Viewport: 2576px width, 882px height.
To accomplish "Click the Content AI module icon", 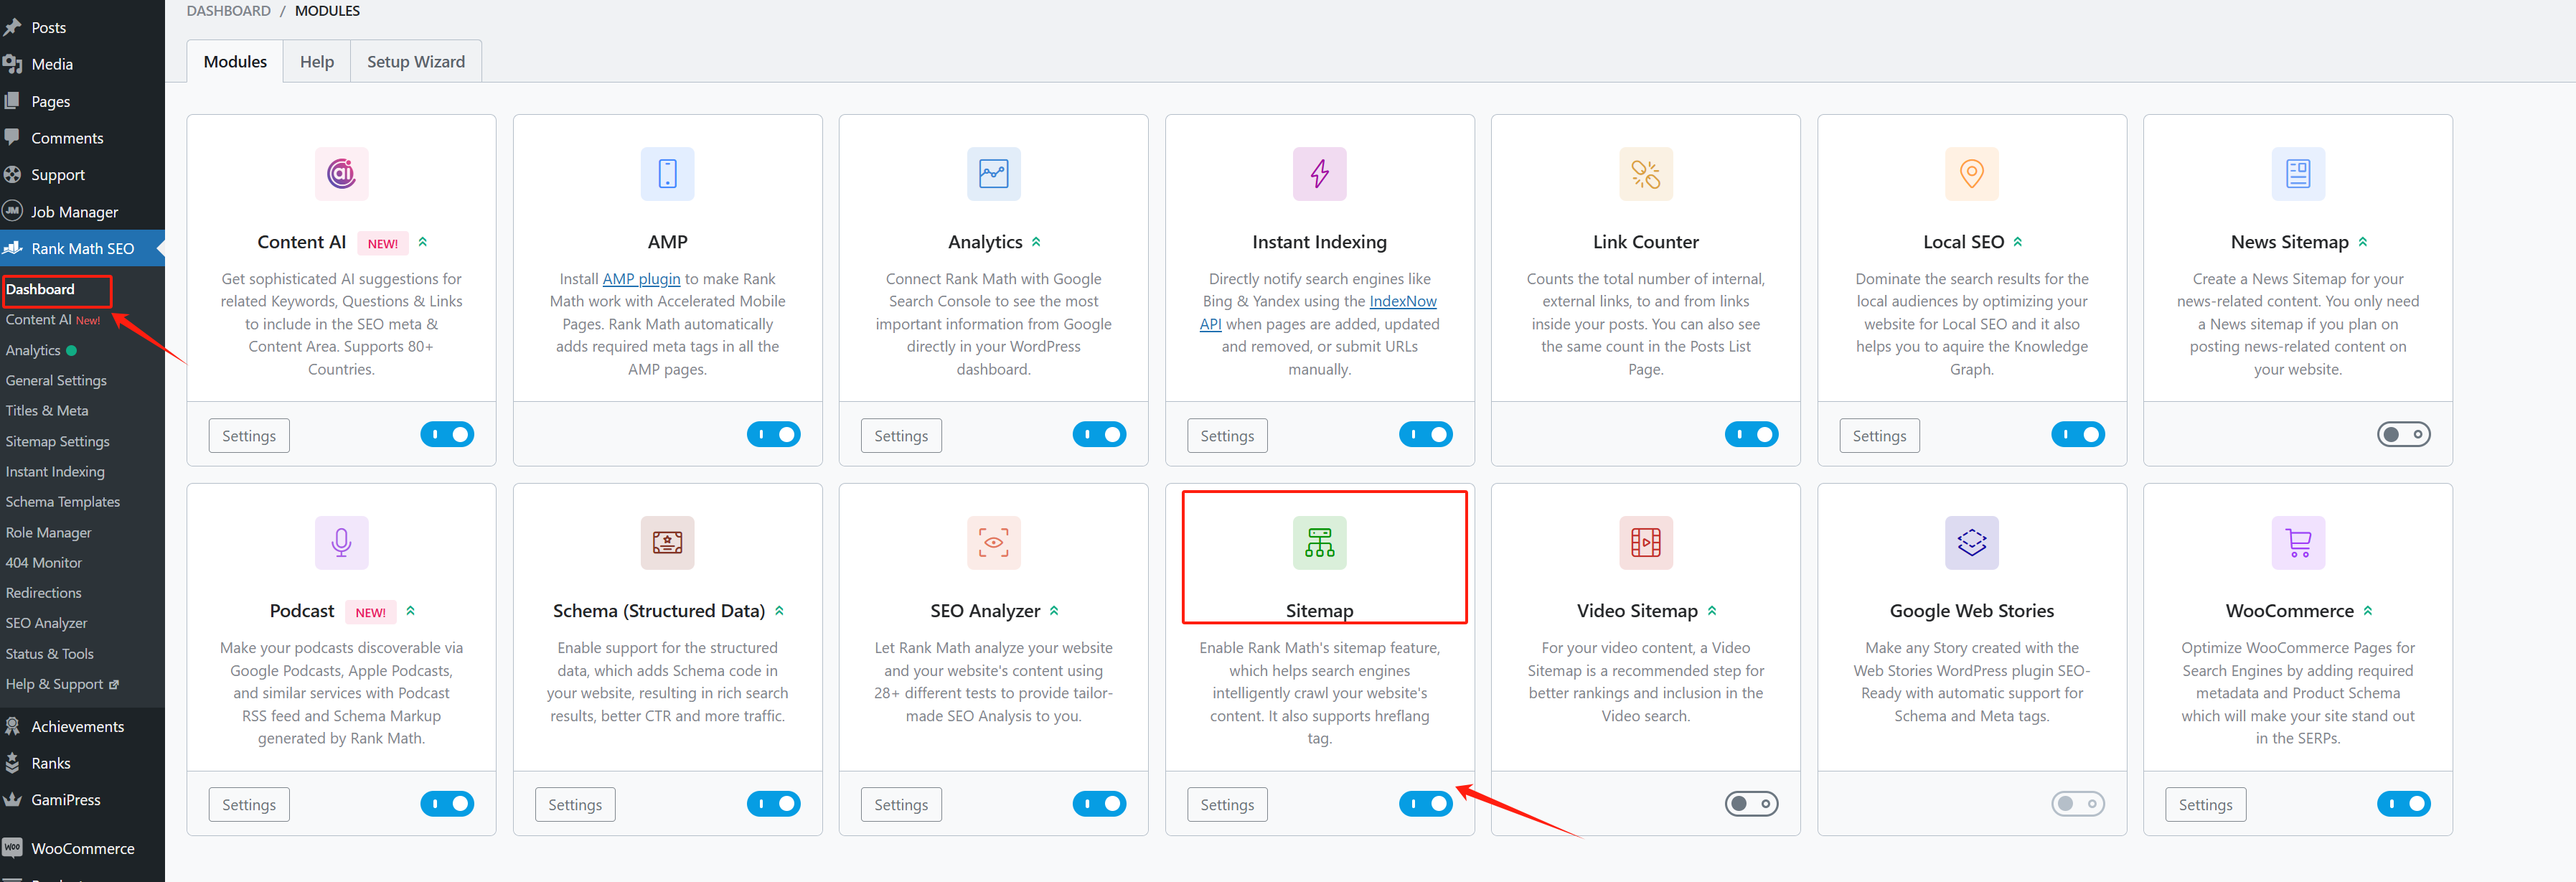I will click(x=341, y=174).
